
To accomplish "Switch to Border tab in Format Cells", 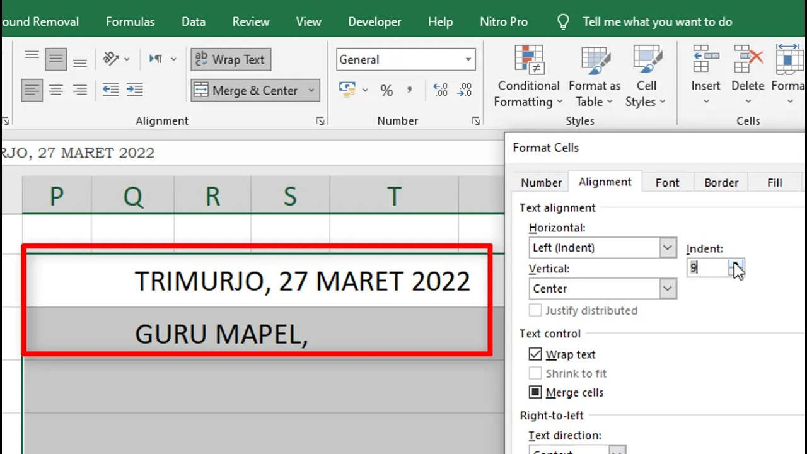I will (721, 182).
